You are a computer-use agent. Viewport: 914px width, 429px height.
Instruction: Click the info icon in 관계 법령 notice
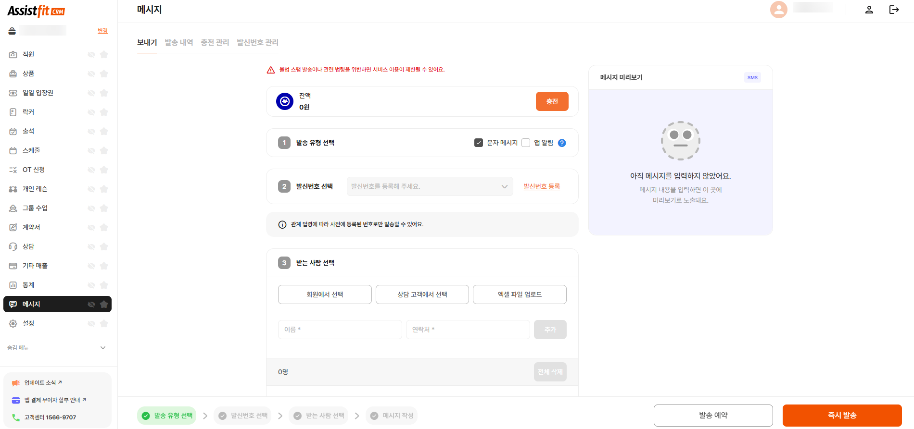tap(282, 224)
